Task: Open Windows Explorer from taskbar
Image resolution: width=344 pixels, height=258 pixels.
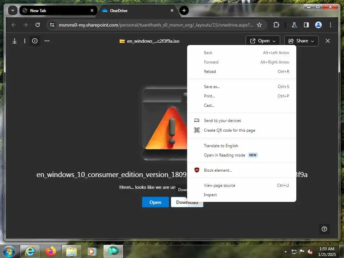Action: point(71,251)
